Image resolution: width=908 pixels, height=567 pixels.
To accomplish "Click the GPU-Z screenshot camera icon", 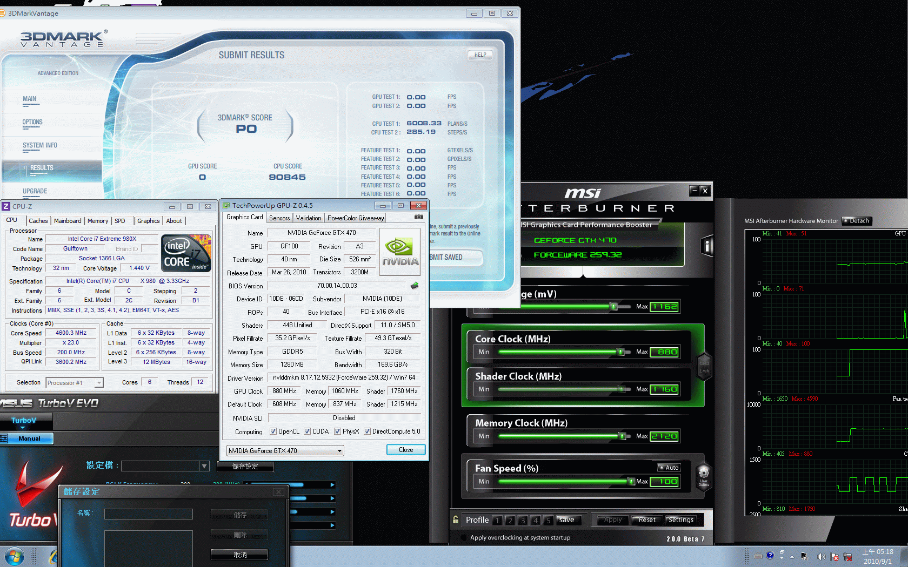I will (x=418, y=217).
